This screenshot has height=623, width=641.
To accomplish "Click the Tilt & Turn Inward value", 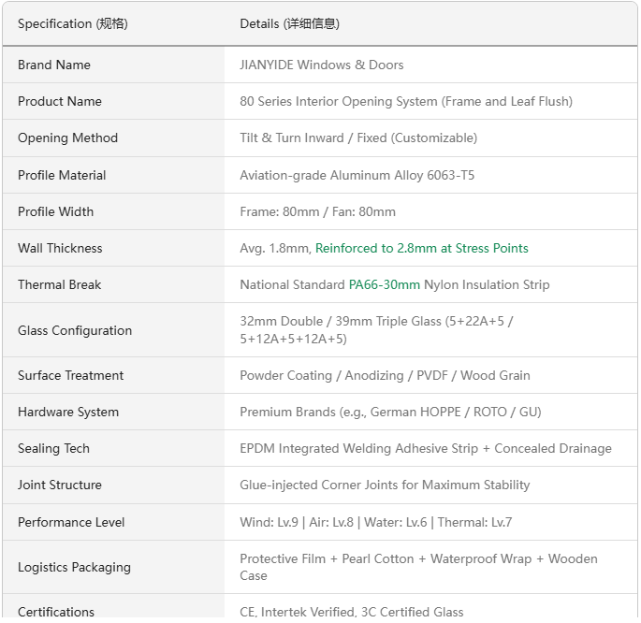I will 292,138.
